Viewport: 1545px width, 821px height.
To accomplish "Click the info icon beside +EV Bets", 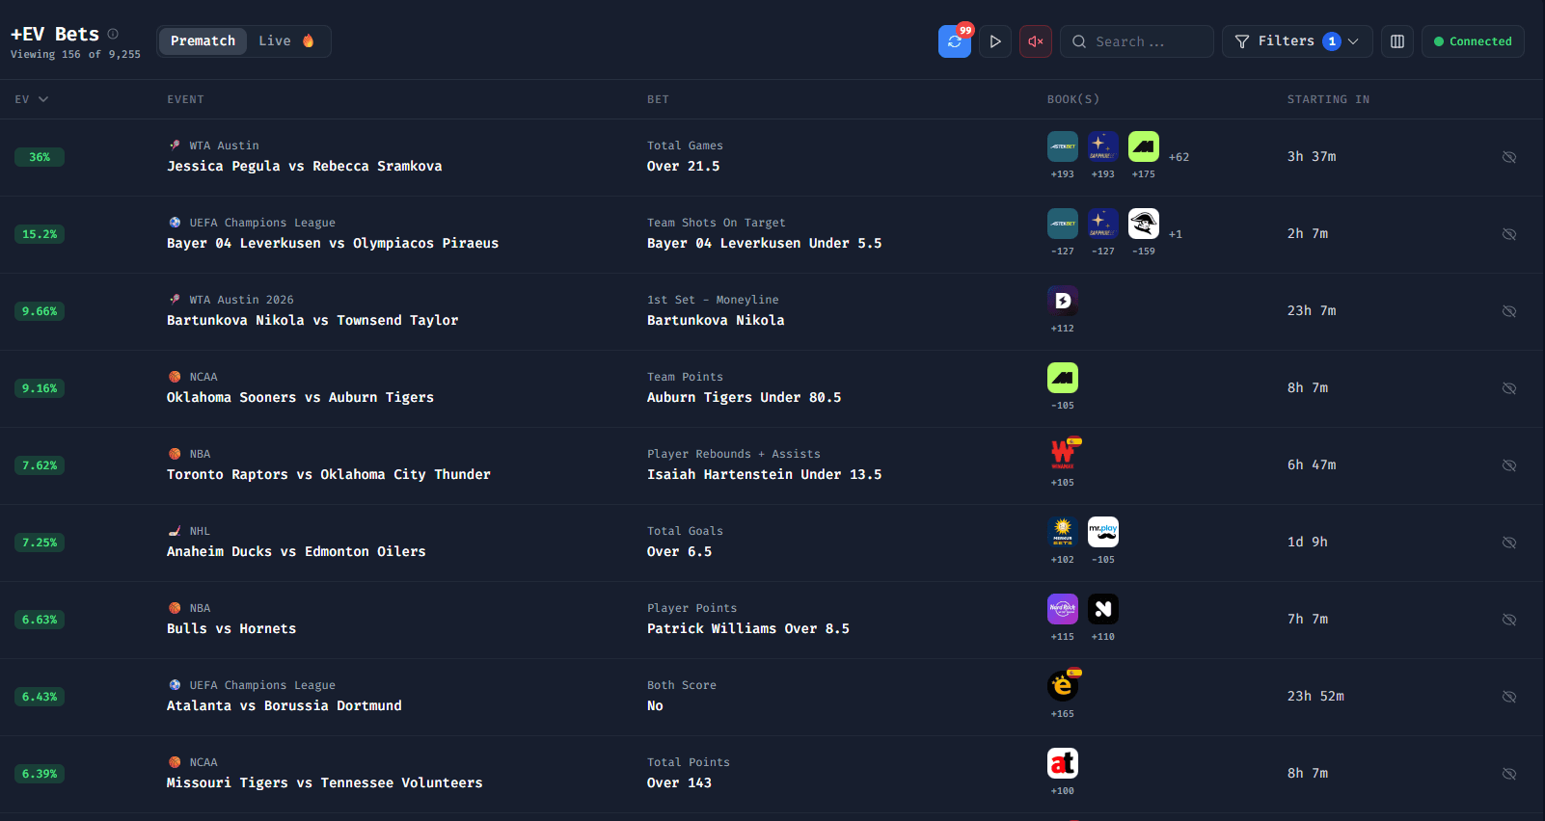I will click(x=113, y=34).
